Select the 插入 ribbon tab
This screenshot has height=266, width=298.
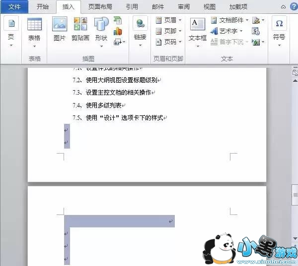coord(69,7)
